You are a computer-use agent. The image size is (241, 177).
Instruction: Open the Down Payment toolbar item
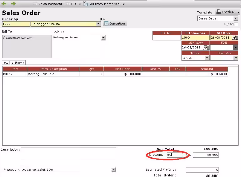pos(48,4)
